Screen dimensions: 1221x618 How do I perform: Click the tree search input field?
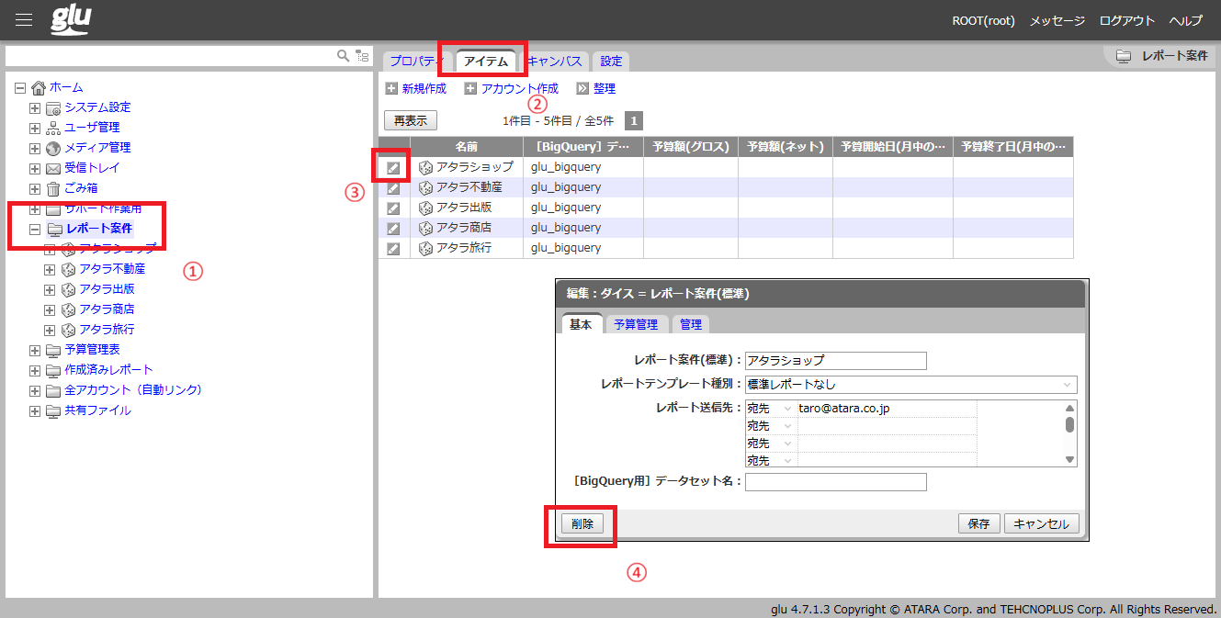171,56
